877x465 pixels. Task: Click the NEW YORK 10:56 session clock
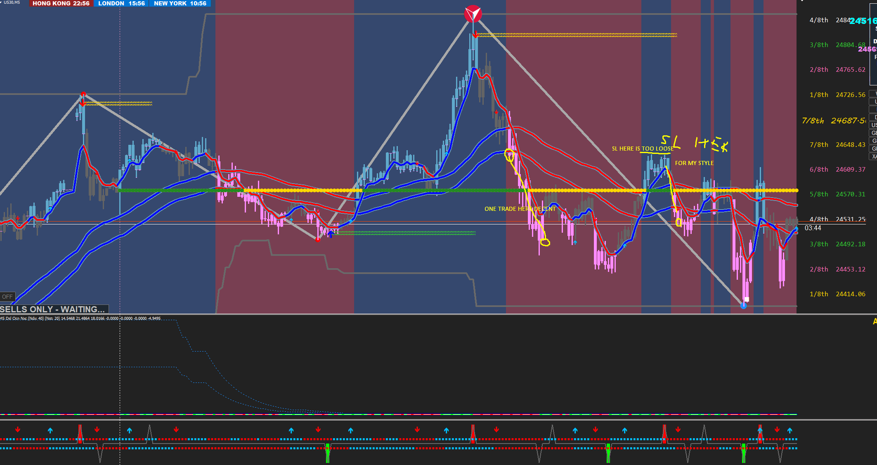(x=180, y=3)
